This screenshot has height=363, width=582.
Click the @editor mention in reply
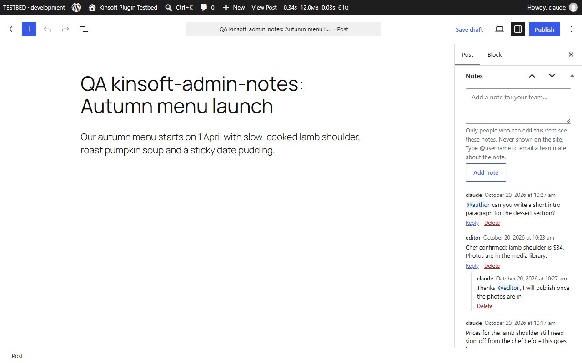[x=508, y=288]
